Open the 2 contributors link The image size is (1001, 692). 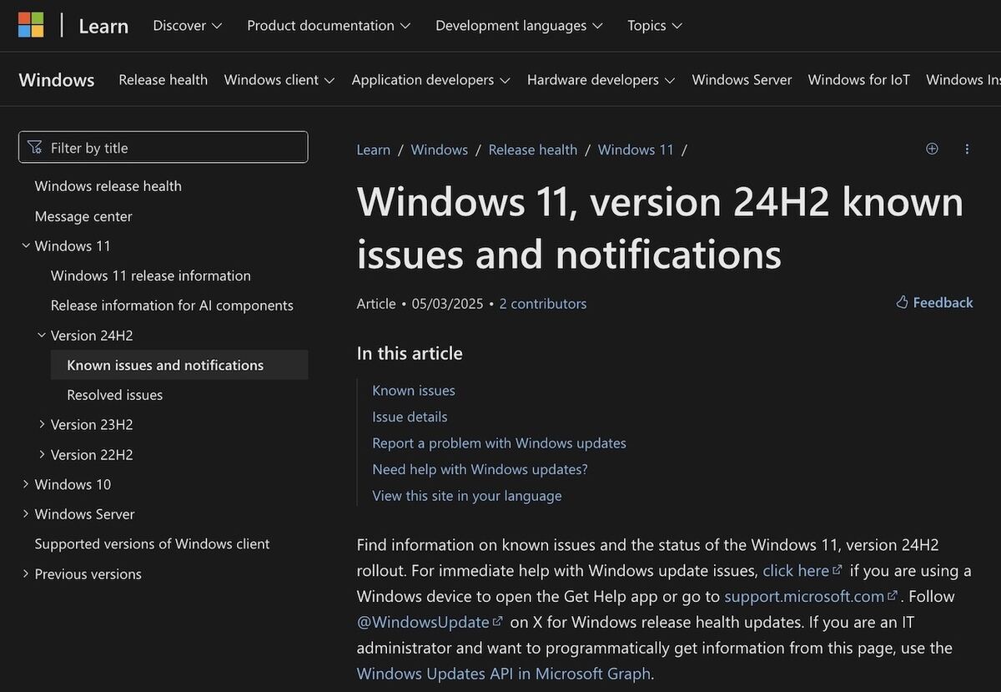tap(542, 304)
